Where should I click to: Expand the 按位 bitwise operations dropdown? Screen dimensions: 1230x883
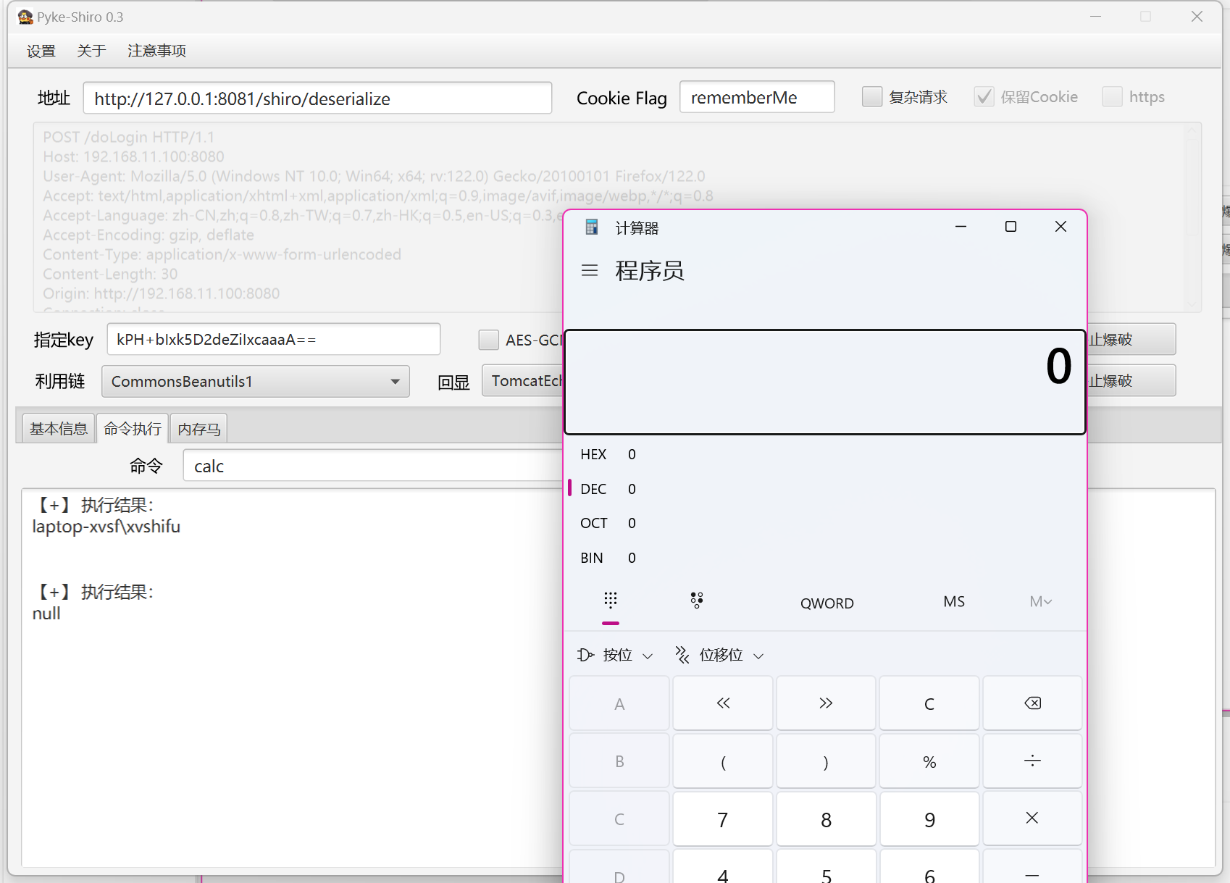coord(616,656)
